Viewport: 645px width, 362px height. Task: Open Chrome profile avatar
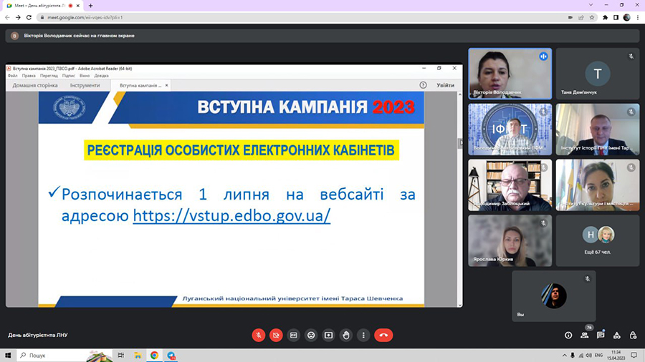pos(627,18)
